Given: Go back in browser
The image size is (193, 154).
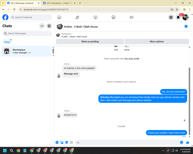Looking at the screenshot, I should tap(3, 10).
